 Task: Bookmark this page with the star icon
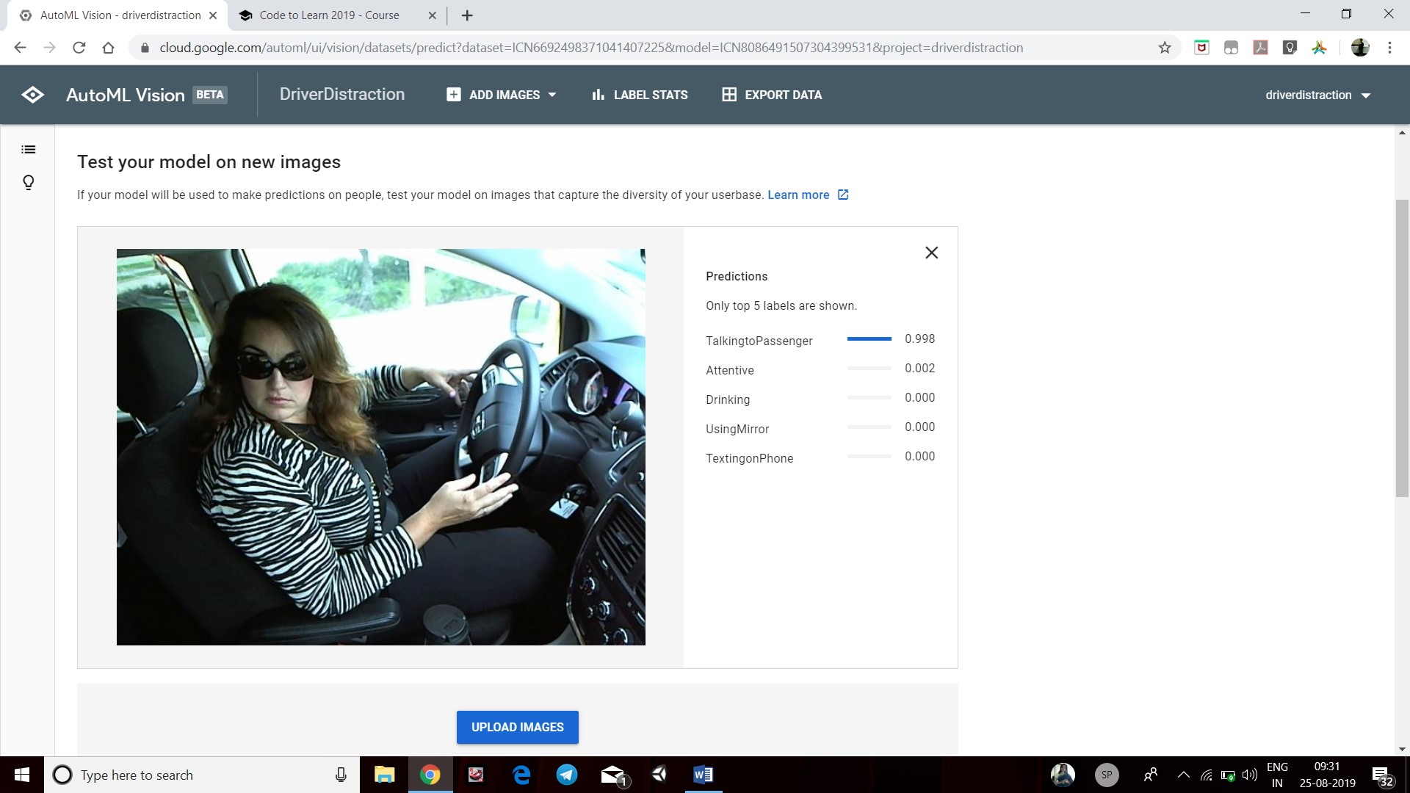pyautogui.click(x=1165, y=48)
